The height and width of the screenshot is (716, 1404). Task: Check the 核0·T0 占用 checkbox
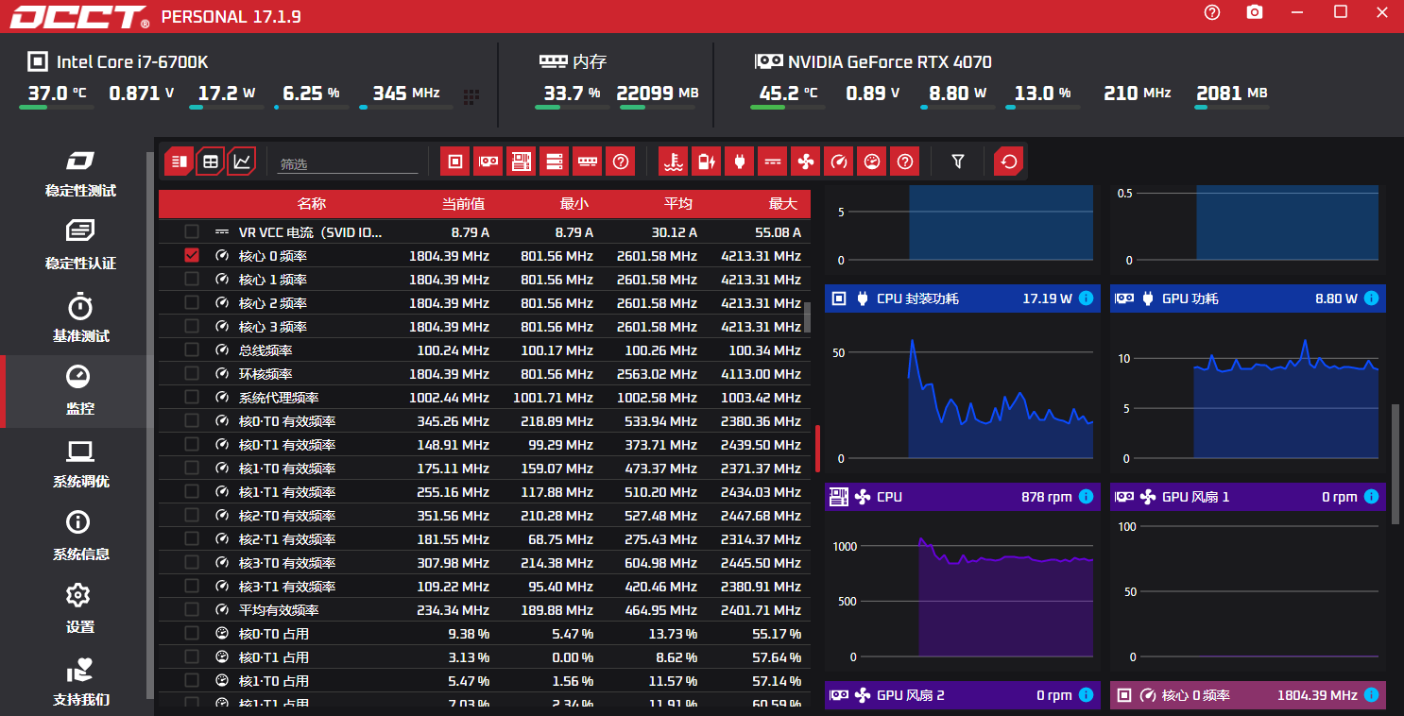[x=192, y=633]
